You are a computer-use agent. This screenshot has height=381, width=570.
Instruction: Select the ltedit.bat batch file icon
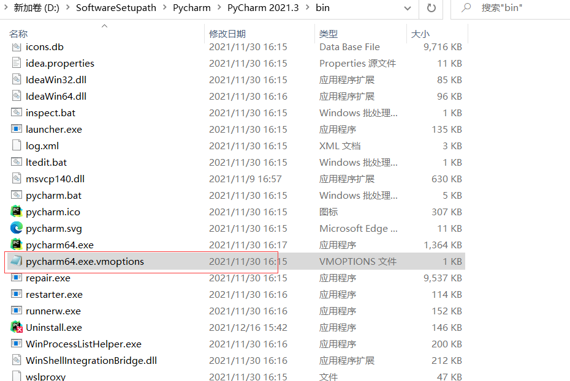17,162
